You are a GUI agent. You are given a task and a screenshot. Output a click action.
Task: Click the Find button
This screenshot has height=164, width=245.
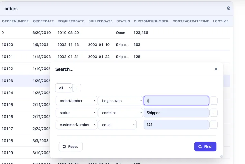point(205,146)
